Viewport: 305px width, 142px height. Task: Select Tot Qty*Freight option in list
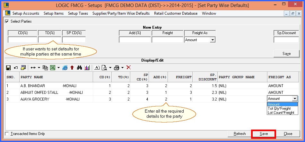[283, 108]
